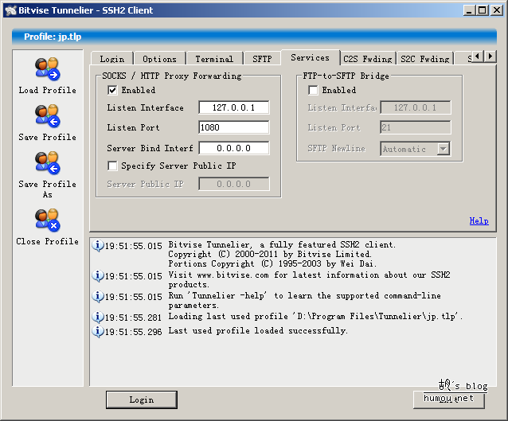The width and height of the screenshot is (508, 421).
Task: Click log text 'Last used profile loaded successfully.'
Action: (258, 330)
